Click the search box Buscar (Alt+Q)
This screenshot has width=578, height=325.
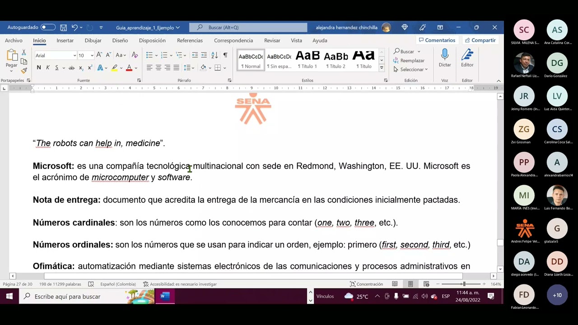point(248,28)
